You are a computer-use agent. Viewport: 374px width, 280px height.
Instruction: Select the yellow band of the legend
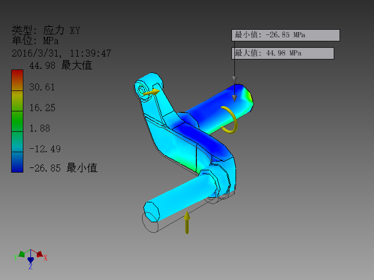click(x=17, y=101)
